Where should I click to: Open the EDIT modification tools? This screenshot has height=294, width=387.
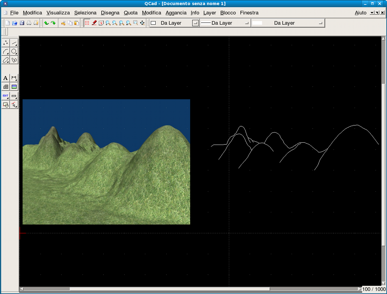coord(6,96)
